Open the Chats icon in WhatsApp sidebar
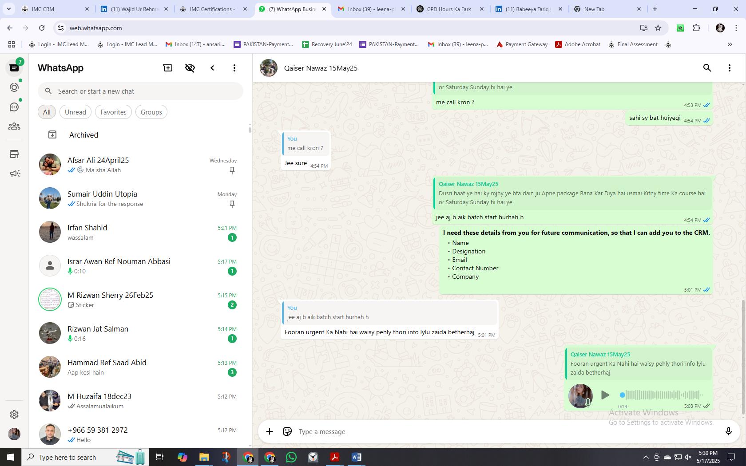This screenshot has height=466, width=746. coord(14,68)
